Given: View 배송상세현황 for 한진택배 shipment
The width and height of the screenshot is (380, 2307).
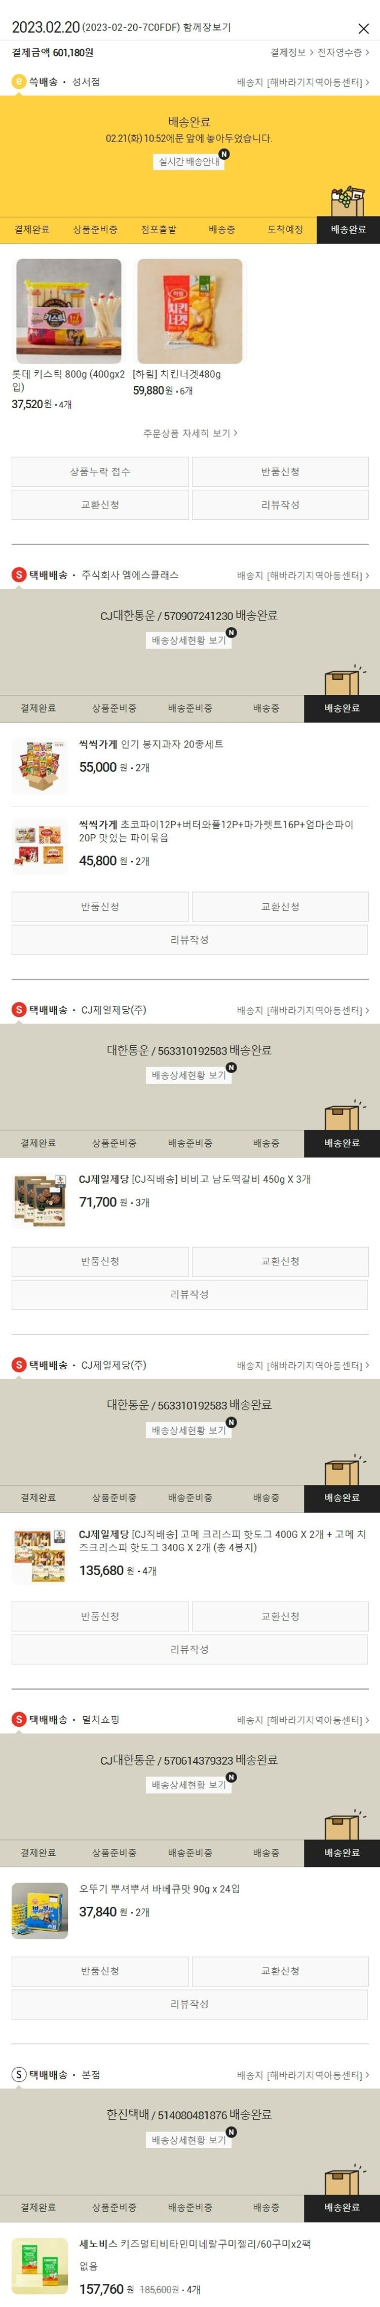Looking at the screenshot, I should click(188, 2140).
